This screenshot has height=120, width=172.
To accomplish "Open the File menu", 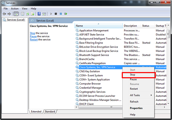I will (x=6, y=8).
